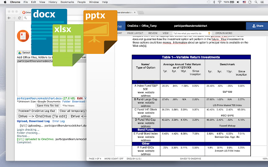Click Clear all temporary button
268x167 pixels.
72,111
